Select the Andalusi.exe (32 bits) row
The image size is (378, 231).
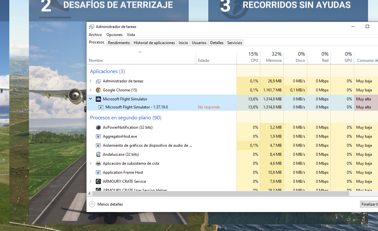[232, 154]
